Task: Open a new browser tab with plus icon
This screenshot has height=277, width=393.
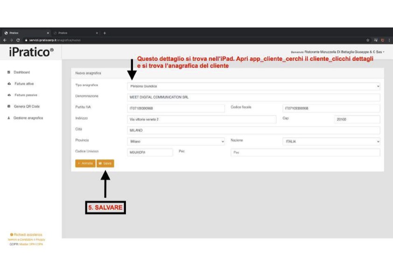Action: point(105,33)
